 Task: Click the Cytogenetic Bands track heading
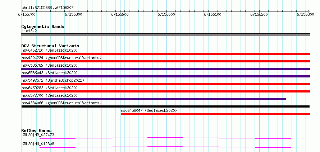(x=43, y=27)
